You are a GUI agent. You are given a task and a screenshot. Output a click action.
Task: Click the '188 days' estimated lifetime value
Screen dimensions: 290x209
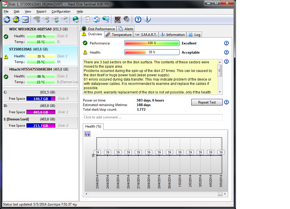(x=144, y=105)
